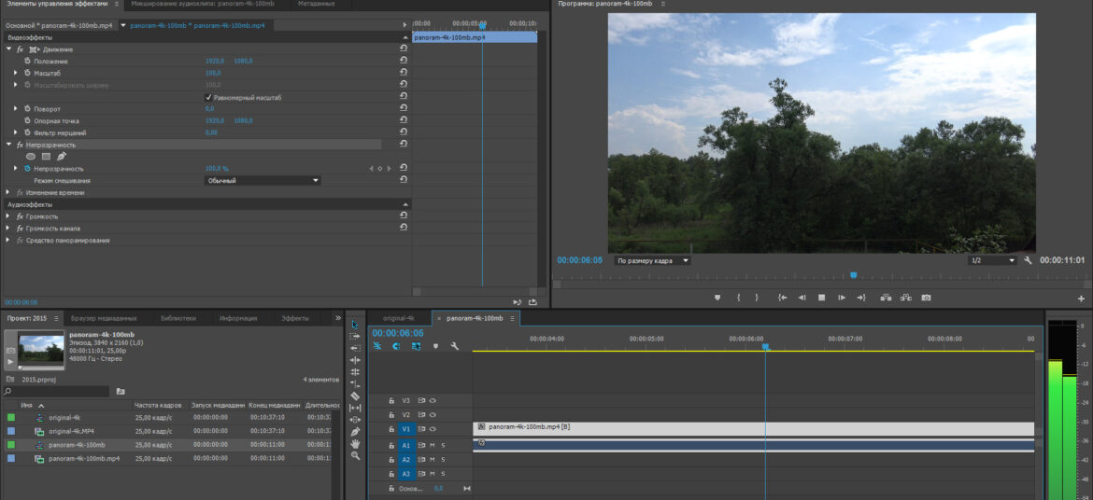Expand Громкость канала effect
Image resolution: width=1093 pixels, height=500 pixels.
point(8,229)
